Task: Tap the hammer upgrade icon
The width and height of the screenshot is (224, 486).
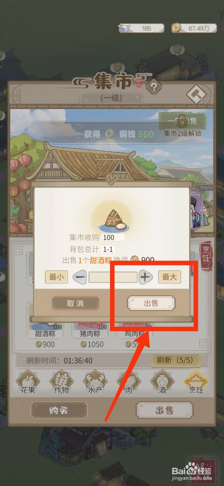Action: 197,94
